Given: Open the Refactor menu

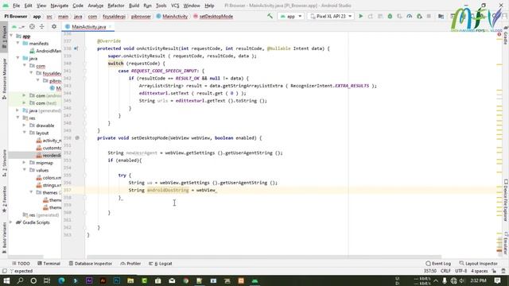Looking at the screenshot, I should (116, 6).
